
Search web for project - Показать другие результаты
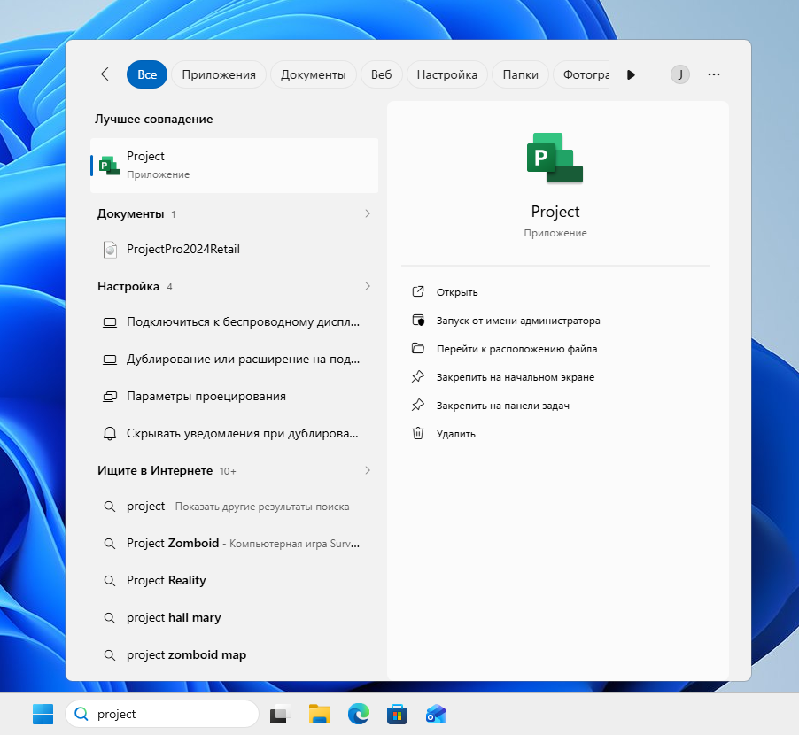tap(234, 507)
